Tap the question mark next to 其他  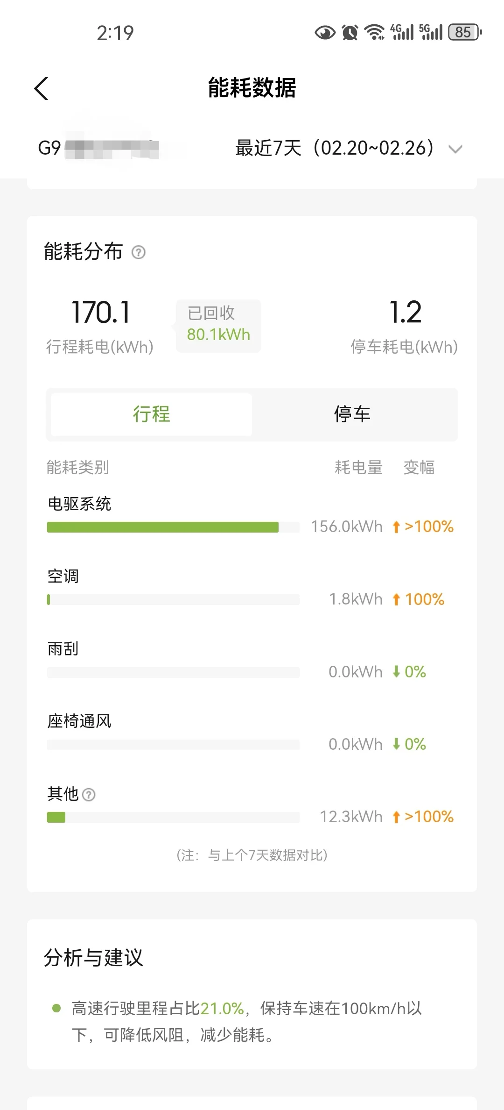coord(89,795)
